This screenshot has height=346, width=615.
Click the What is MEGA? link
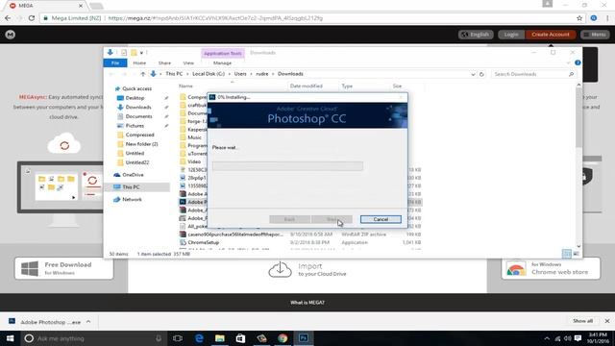coord(307,303)
